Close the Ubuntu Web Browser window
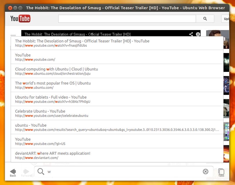Screen dimensions: 235x185 coord(10,8)
